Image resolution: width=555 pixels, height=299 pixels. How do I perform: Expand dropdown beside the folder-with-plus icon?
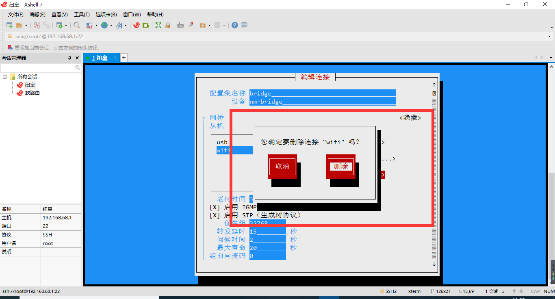209,25
